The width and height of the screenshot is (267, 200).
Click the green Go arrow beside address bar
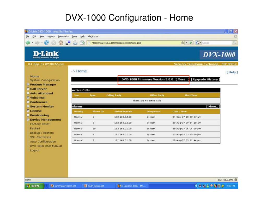coord(191,43)
